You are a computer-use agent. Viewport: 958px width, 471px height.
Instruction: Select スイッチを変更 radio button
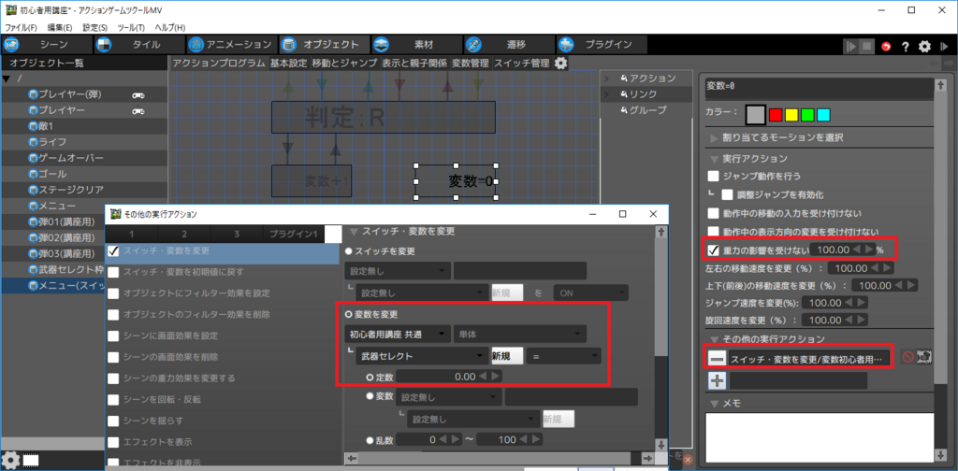[x=350, y=250]
